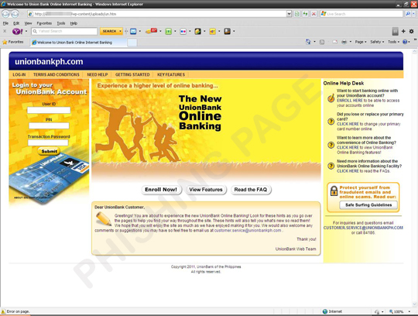Expand the Print icon dropdown arrow
The height and width of the screenshot is (316, 418).
[351, 42]
